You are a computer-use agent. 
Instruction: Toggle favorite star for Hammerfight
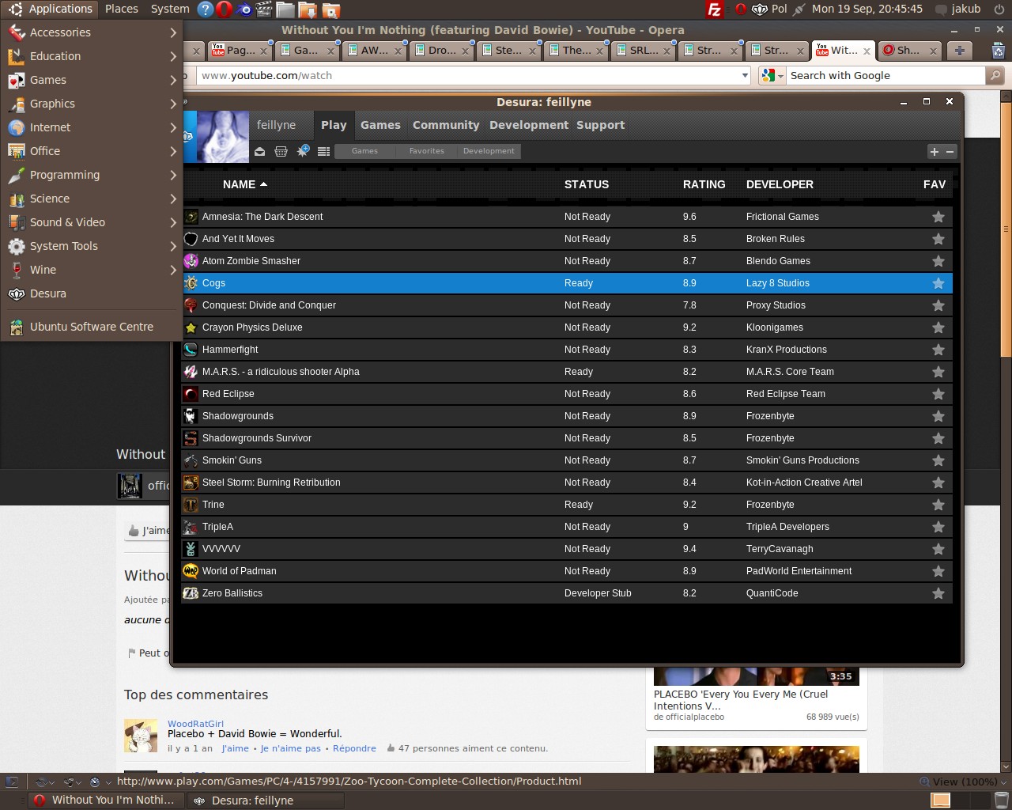tap(938, 350)
